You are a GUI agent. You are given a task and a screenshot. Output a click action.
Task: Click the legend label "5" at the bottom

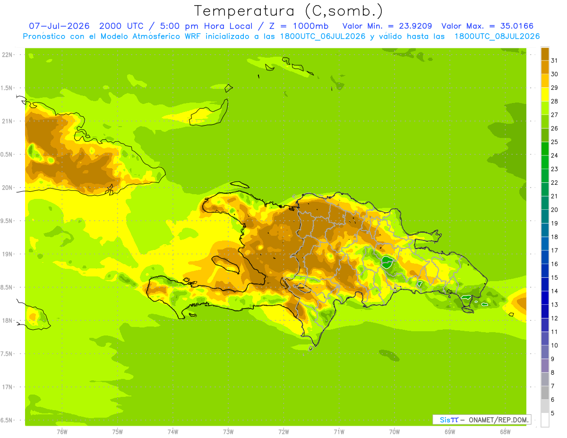click(x=553, y=413)
